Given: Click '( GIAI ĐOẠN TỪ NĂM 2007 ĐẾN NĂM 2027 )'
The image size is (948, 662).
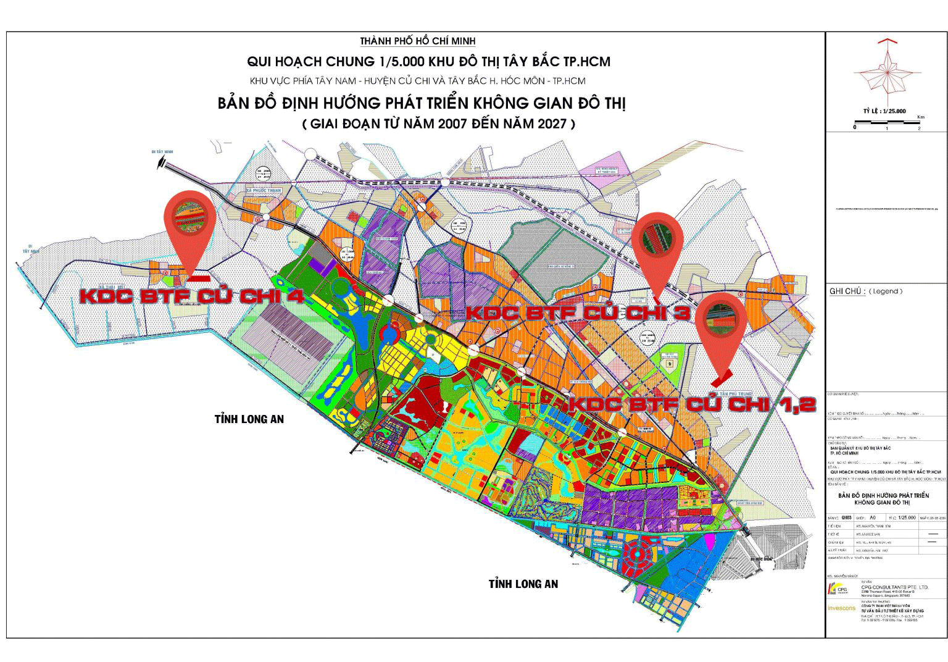Looking at the screenshot, I should click(x=439, y=124).
